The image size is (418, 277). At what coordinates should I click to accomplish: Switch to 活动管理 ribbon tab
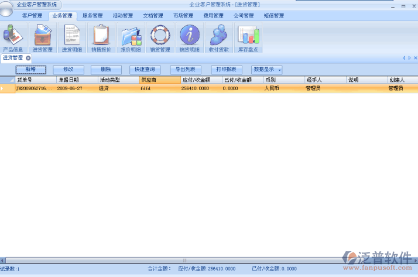[122, 16]
